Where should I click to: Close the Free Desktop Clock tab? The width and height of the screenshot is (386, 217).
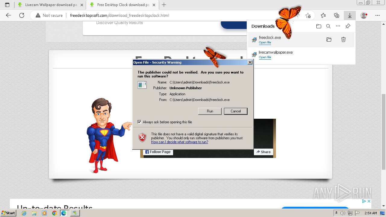point(154,5)
